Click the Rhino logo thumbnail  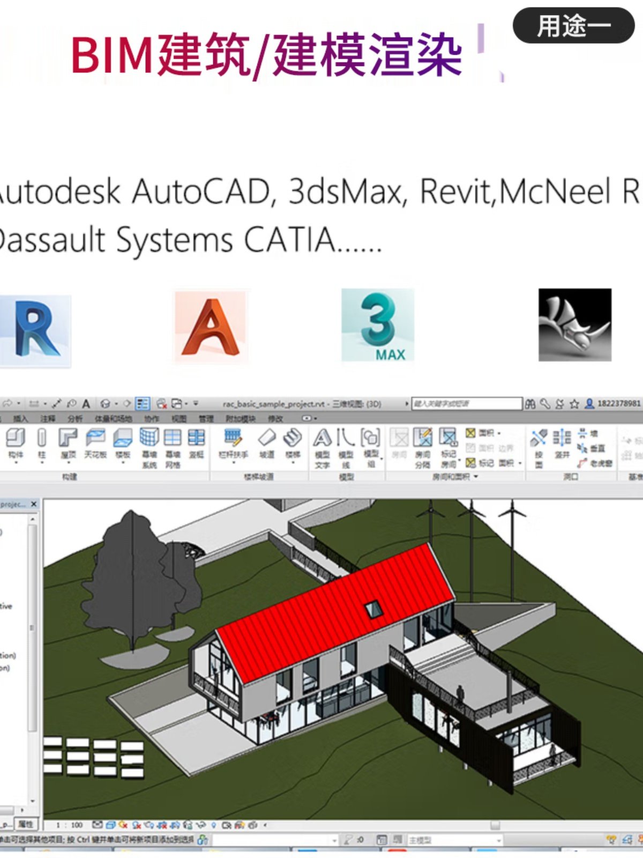(x=575, y=325)
